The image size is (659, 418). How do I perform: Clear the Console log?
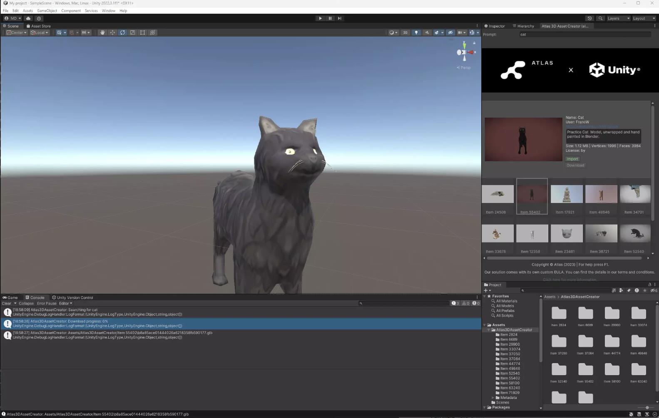coord(6,303)
